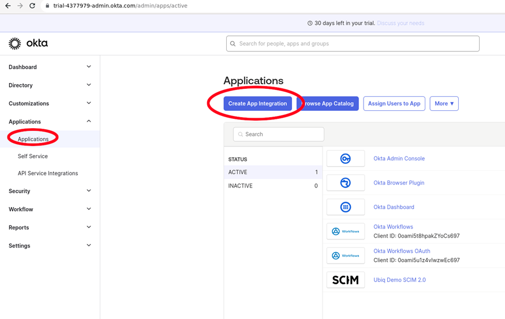This screenshot has height=319, width=505.
Task: Open Okta Browser Plugin icon
Action: click(346, 183)
